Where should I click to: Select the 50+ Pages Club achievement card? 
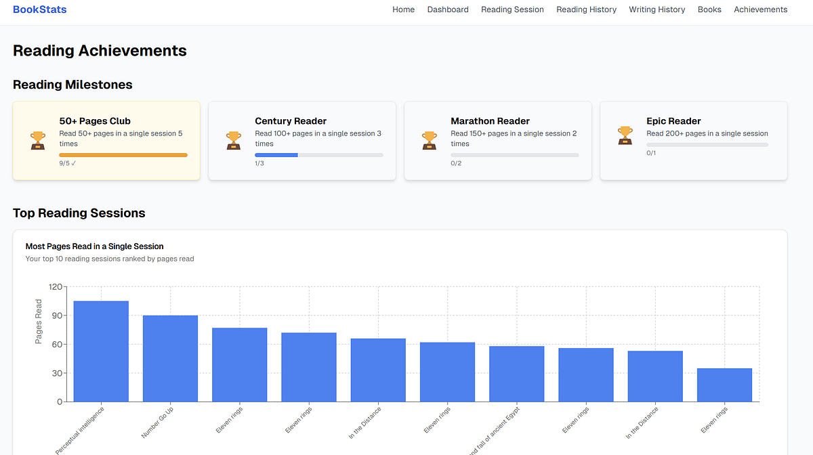point(105,140)
